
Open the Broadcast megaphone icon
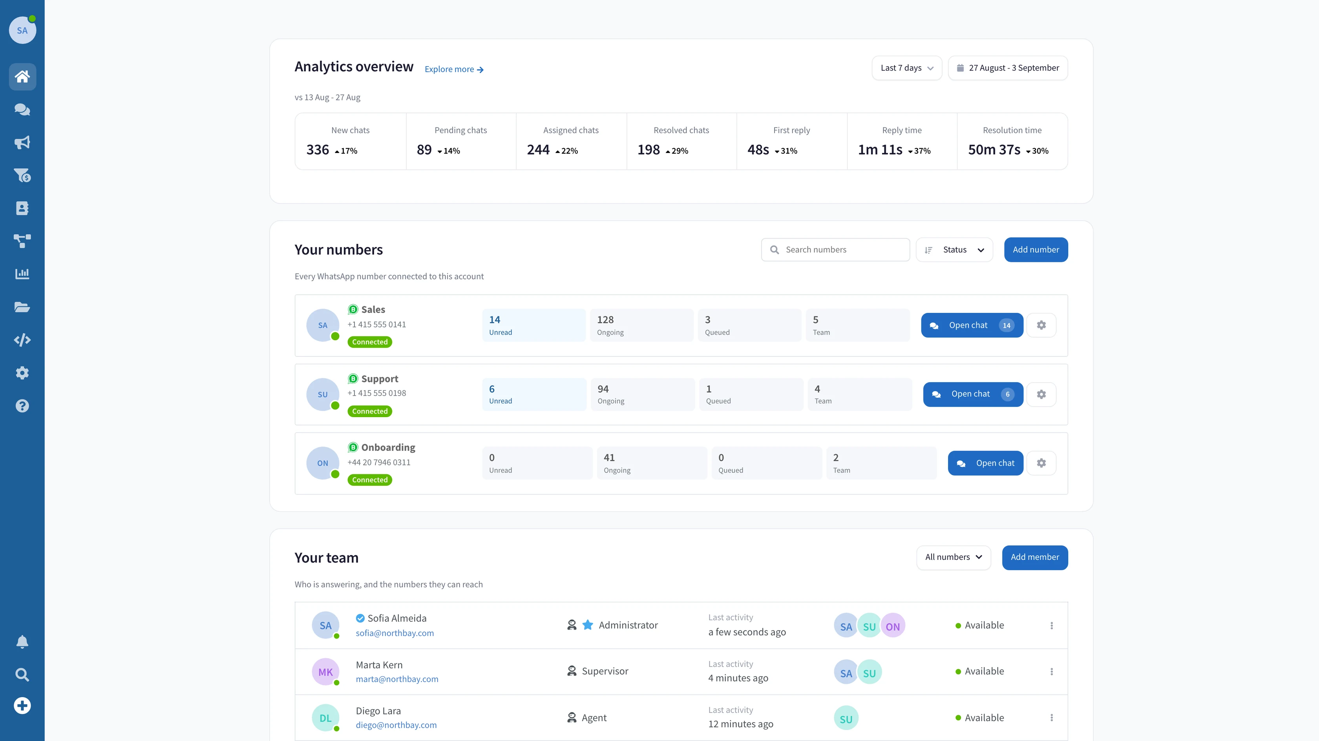coord(22,143)
